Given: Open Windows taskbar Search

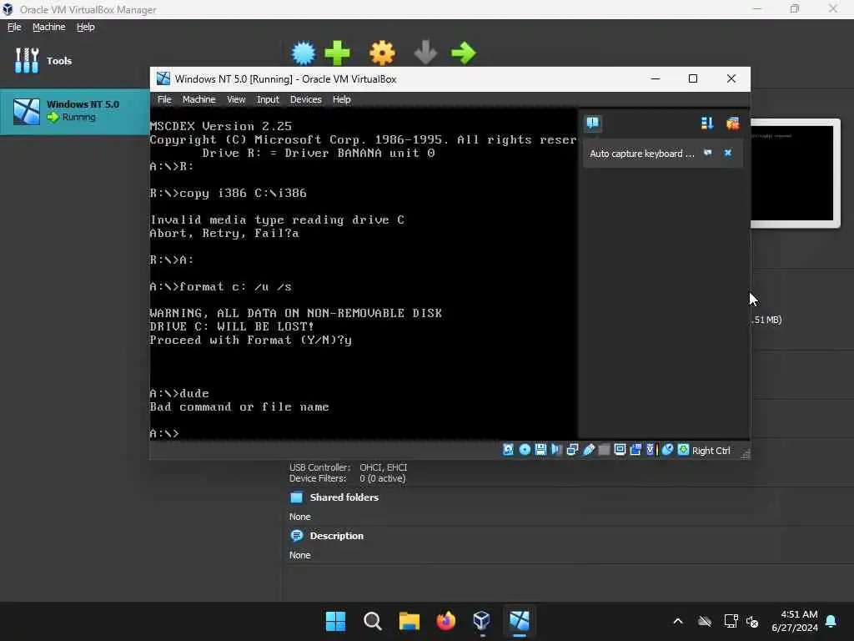Looking at the screenshot, I should (373, 621).
